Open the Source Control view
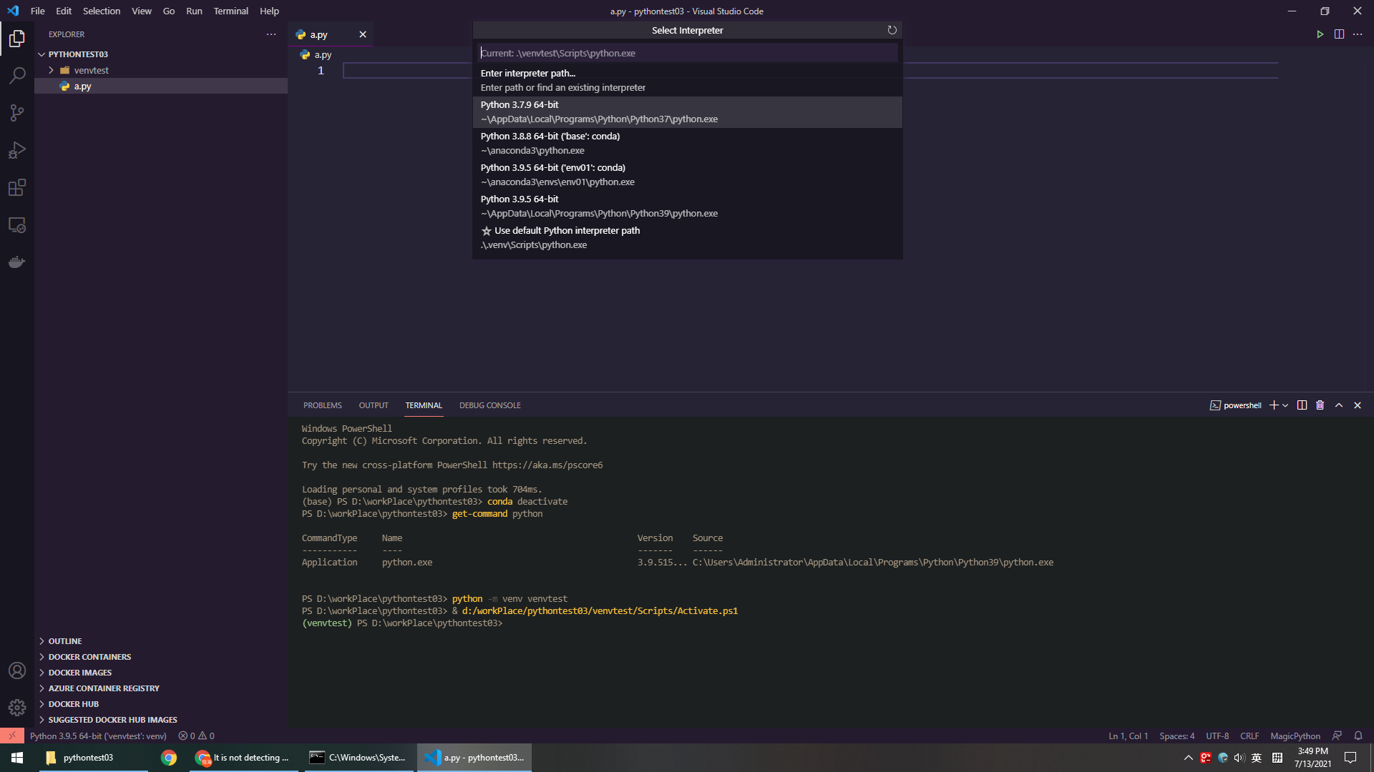 point(16,113)
